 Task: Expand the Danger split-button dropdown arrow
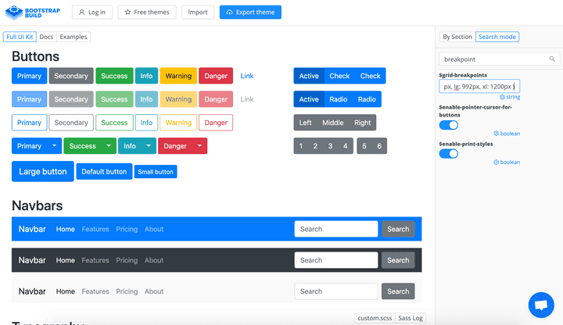click(x=199, y=145)
